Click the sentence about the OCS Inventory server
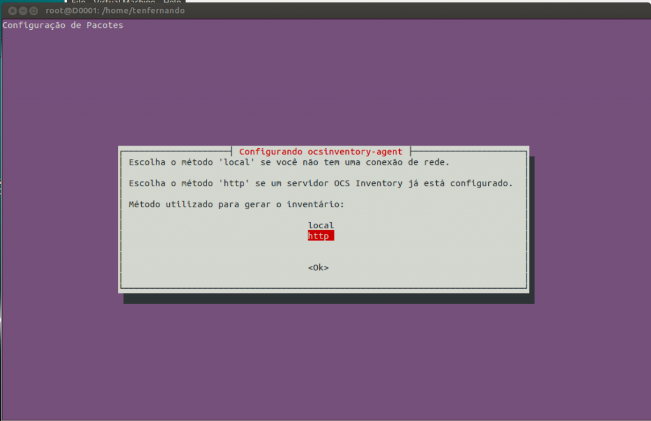The image size is (651, 421). pyautogui.click(x=320, y=184)
